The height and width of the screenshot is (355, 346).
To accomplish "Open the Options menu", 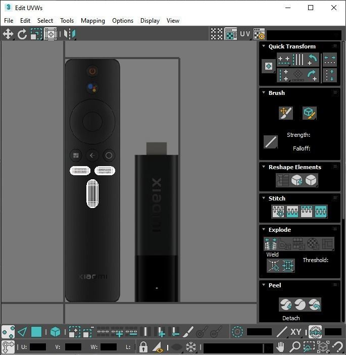I will coord(123,21).
